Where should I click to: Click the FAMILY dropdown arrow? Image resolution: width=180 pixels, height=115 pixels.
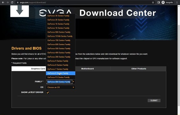tap(73, 82)
